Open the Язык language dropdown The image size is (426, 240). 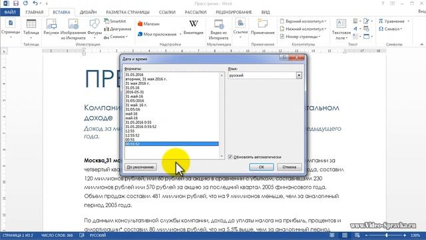pos(299,75)
